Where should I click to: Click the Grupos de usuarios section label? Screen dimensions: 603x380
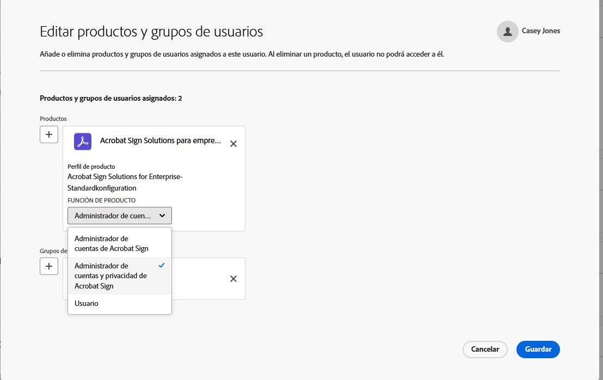[53, 251]
